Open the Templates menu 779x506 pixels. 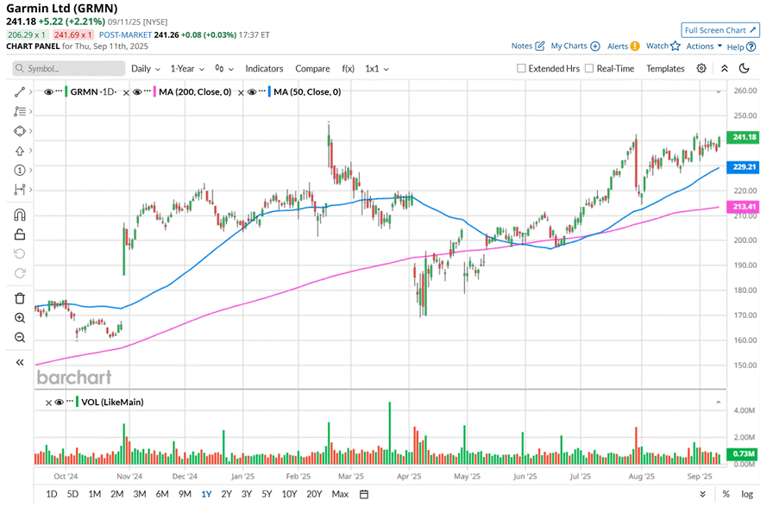(x=665, y=68)
